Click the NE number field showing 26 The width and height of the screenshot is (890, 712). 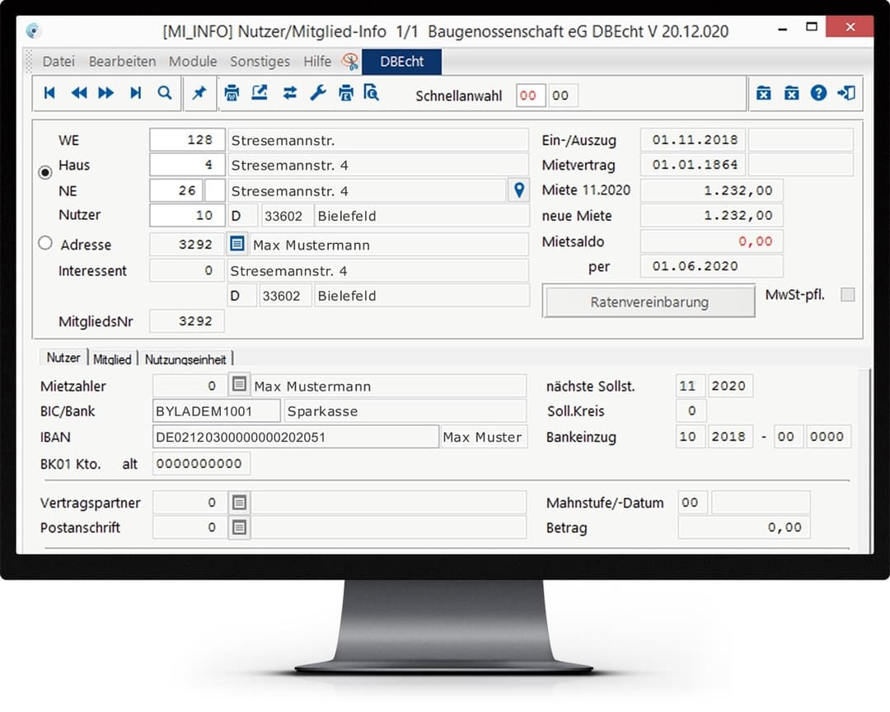click(x=176, y=191)
